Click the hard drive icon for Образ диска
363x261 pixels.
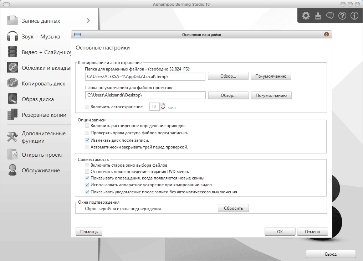coord(12,99)
